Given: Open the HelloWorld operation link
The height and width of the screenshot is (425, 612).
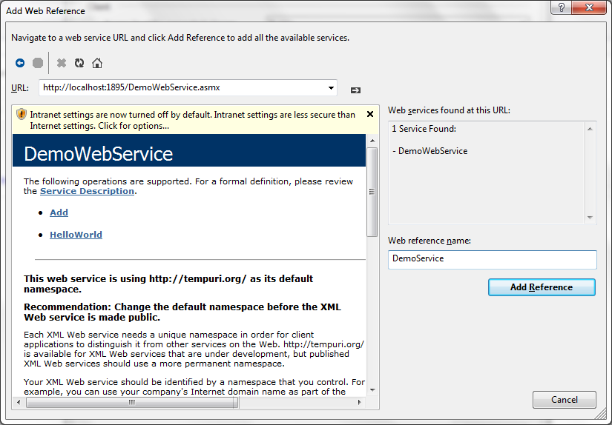Looking at the screenshot, I should pyautogui.click(x=76, y=235).
